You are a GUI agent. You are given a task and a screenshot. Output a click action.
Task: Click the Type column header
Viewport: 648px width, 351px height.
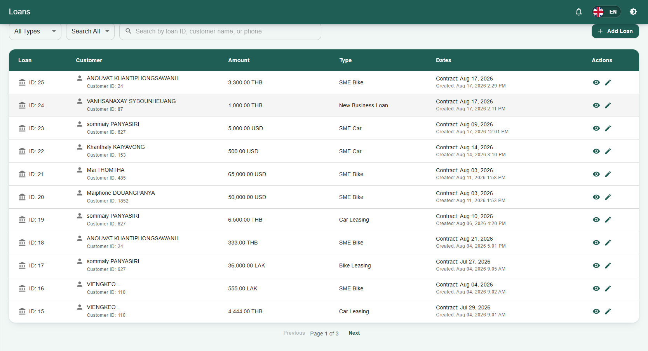click(x=345, y=60)
